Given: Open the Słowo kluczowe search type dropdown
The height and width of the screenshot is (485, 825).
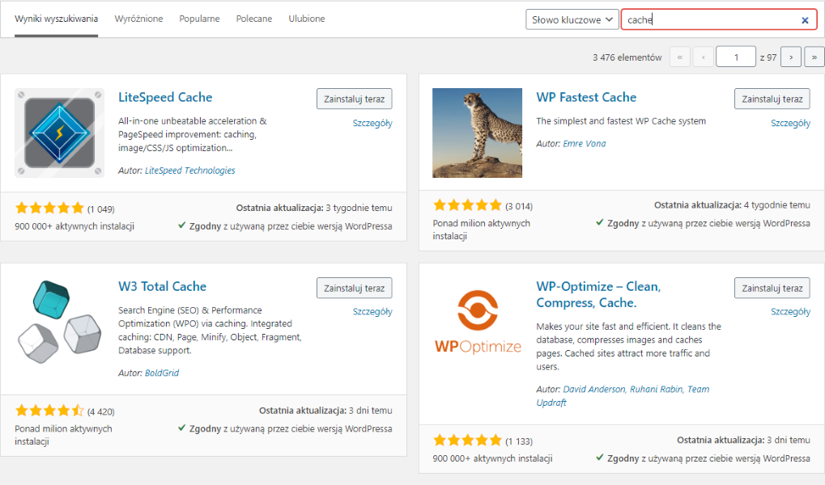Looking at the screenshot, I should [572, 20].
